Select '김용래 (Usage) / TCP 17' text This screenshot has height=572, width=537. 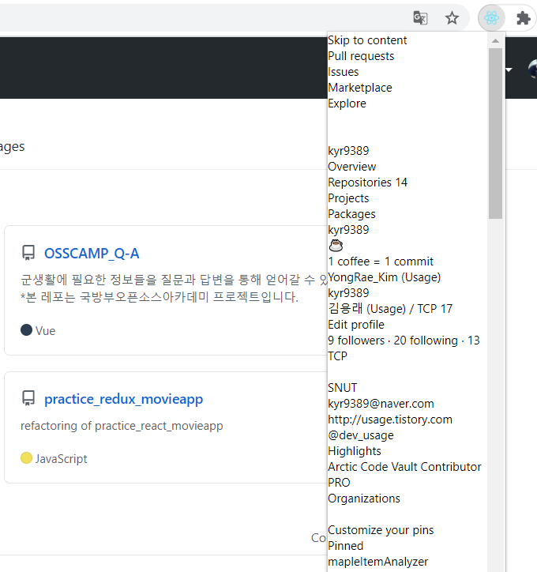(390, 309)
